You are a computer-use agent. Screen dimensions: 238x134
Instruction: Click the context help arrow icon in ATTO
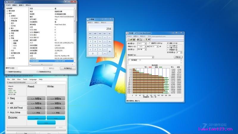tap(149, 40)
